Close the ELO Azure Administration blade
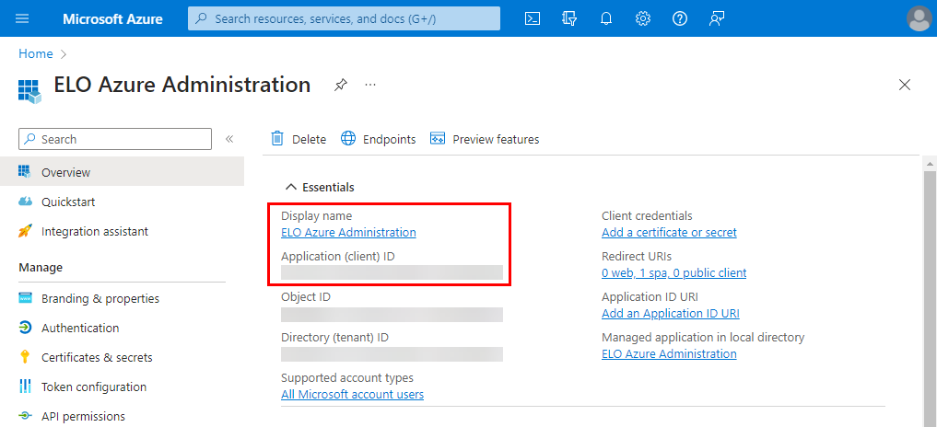 click(x=905, y=85)
